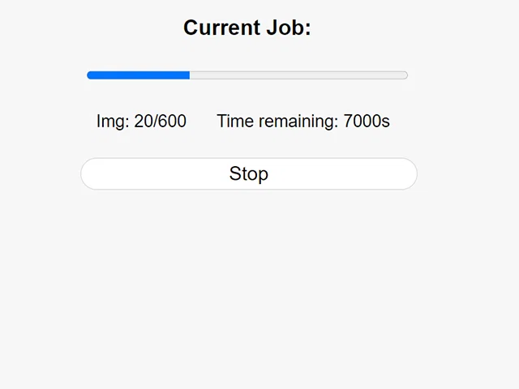The image size is (519, 389).
Task: Click the gray unfilled part of the progress bar
Action: click(298, 75)
